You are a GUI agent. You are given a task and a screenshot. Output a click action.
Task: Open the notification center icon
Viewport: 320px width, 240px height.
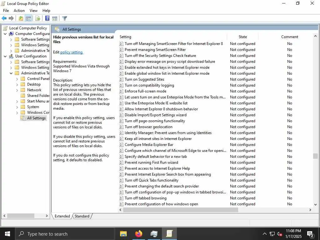(310, 234)
